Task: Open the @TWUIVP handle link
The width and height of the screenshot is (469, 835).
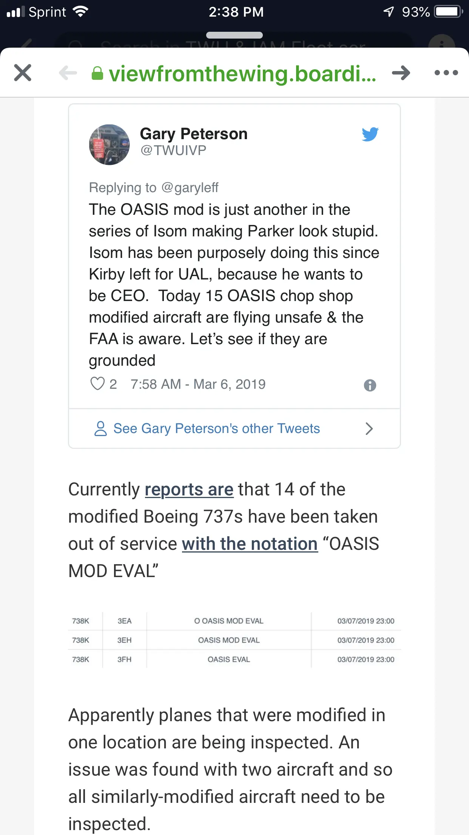Action: tap(173, 151)
